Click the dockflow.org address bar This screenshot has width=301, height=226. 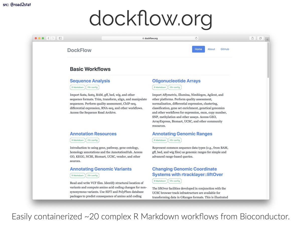(150, 38)
